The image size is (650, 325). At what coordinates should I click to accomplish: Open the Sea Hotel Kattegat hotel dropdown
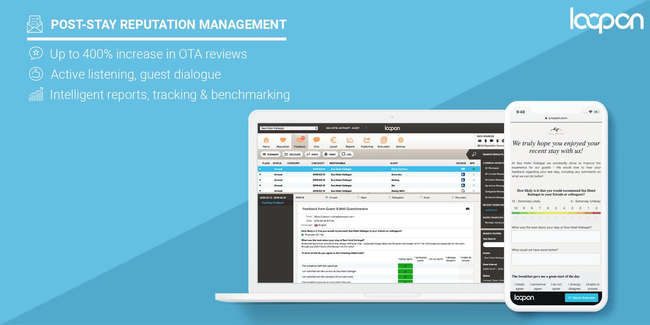288,128
